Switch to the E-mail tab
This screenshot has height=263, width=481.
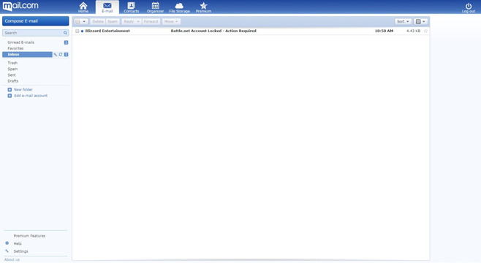[107, 7]
